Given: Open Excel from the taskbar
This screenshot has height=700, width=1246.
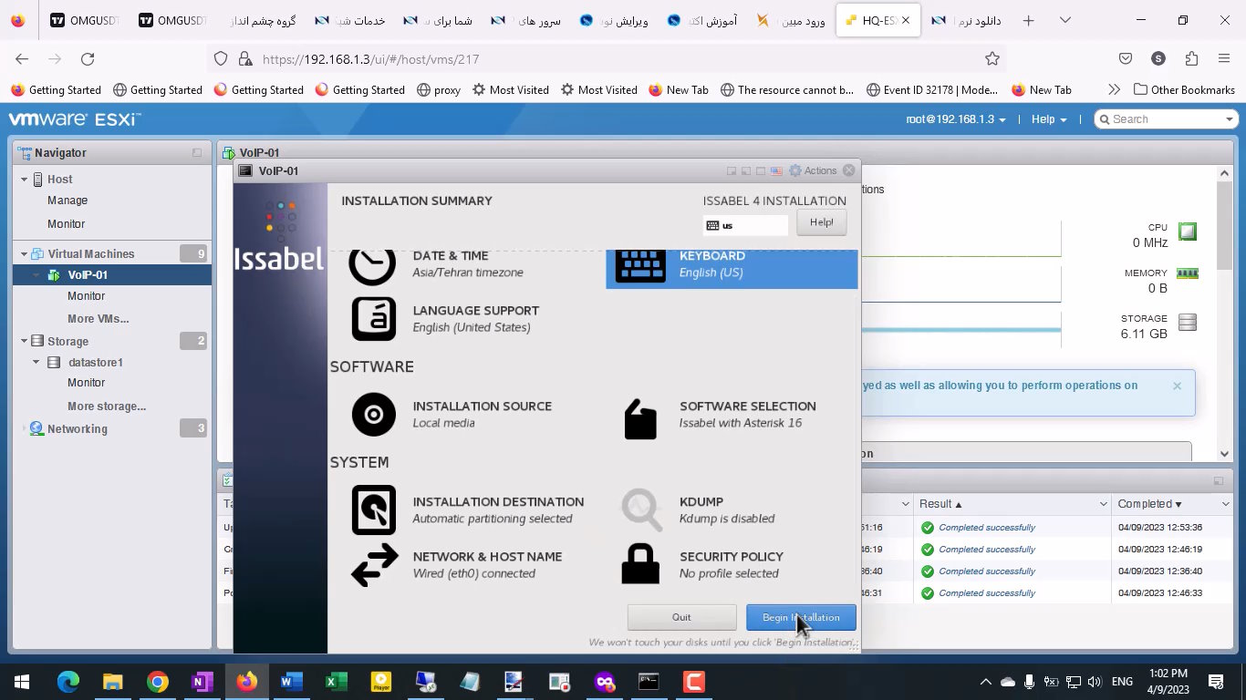Looking at the screenshot, I should [x=337, y=682].
